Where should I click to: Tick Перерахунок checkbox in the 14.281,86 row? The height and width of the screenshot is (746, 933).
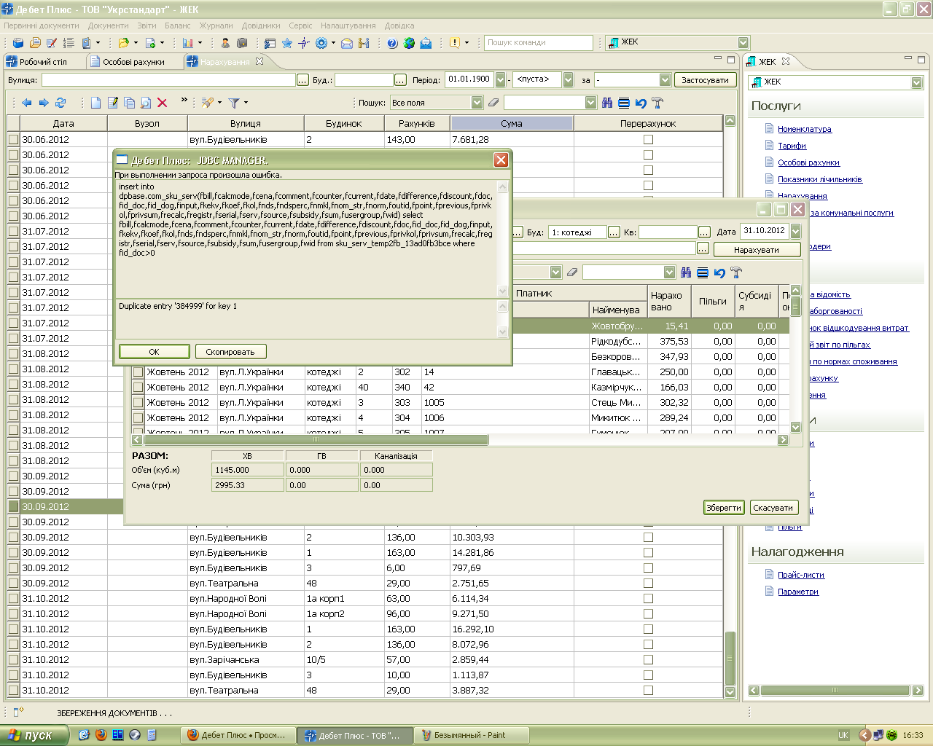(x=648, y=552)
